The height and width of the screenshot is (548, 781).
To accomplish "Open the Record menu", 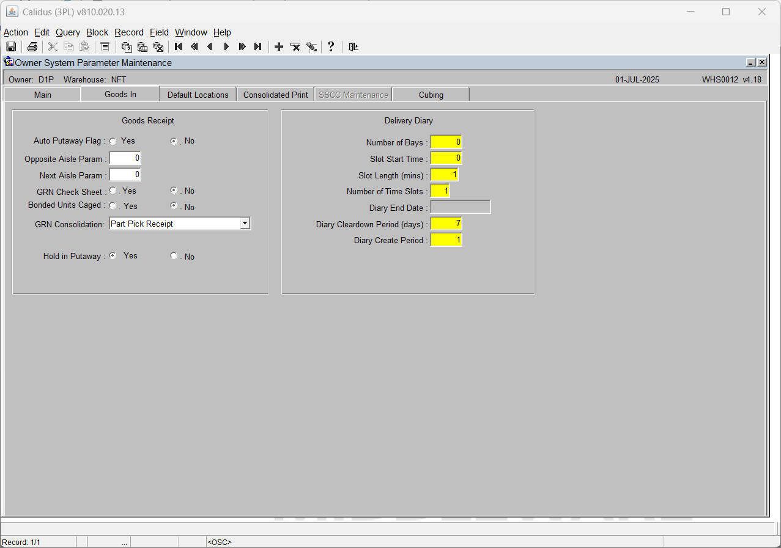I will 129,32.
